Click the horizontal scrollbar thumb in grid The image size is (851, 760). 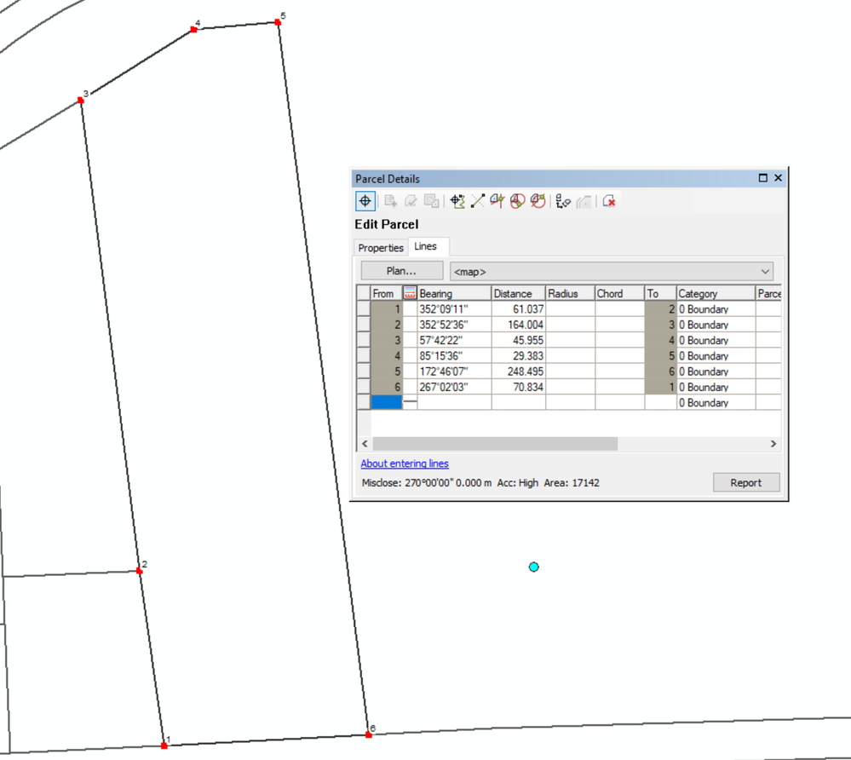[x=495, y=444]
